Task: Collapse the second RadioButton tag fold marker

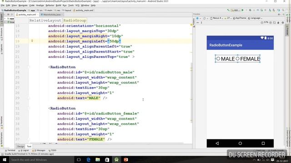Action: pyautogui.click(x=29, y=108)
